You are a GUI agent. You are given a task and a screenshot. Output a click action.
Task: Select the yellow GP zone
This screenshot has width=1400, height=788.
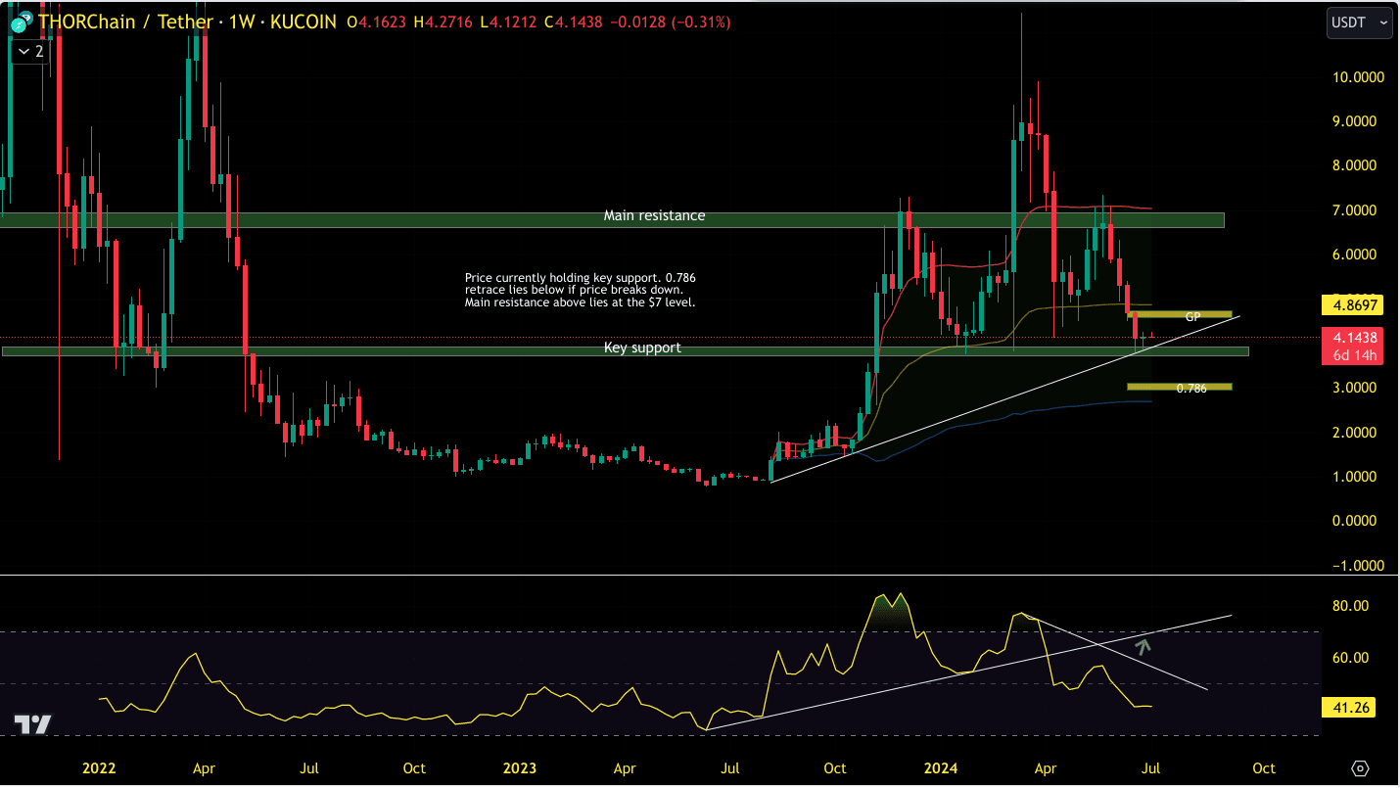pyautogui.click(x=1180, y=315)
